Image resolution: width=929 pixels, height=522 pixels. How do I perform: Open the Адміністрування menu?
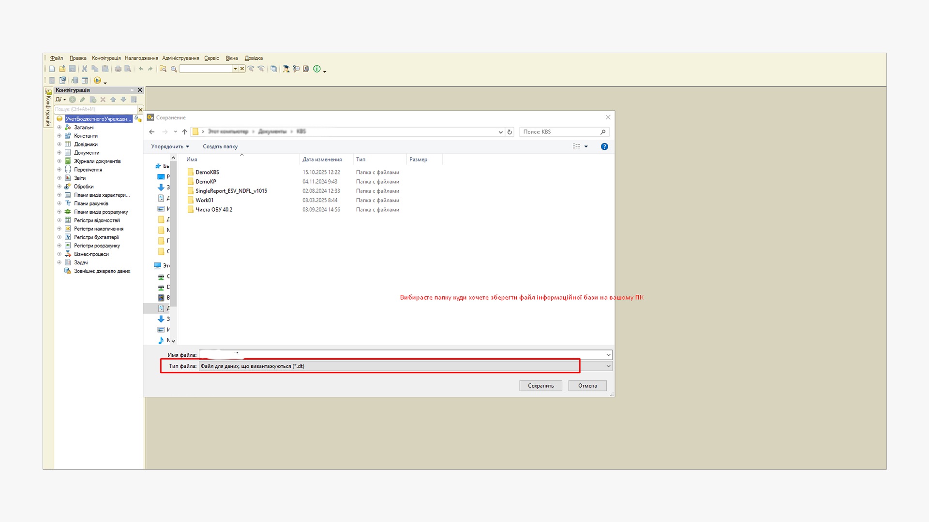point(180,58)
